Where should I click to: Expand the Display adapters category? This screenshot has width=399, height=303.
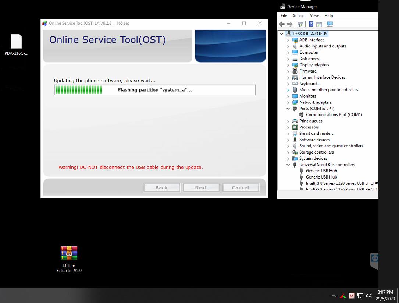(x=288, y=65)
